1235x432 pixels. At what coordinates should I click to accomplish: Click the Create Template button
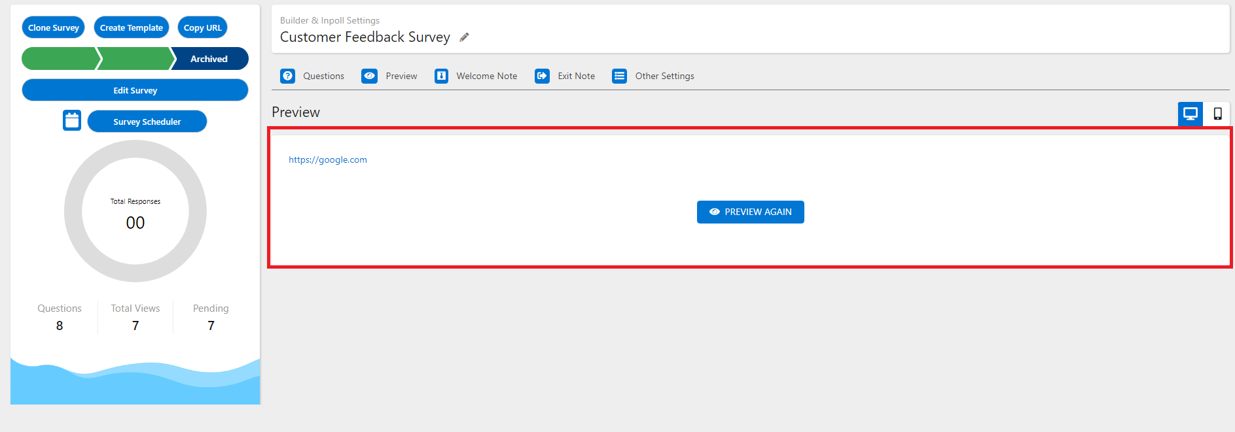click(x=132, y=27)
